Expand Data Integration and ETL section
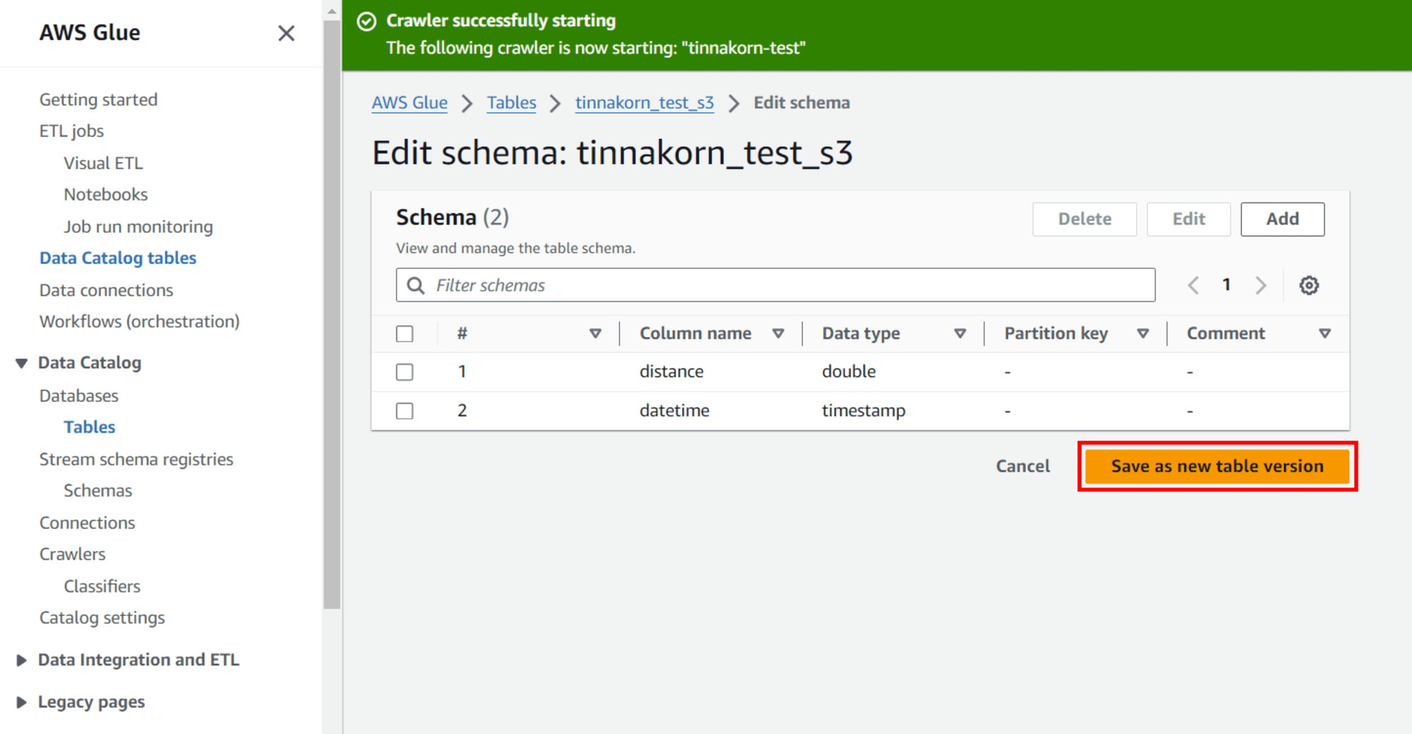 click(x=21, y=660)
